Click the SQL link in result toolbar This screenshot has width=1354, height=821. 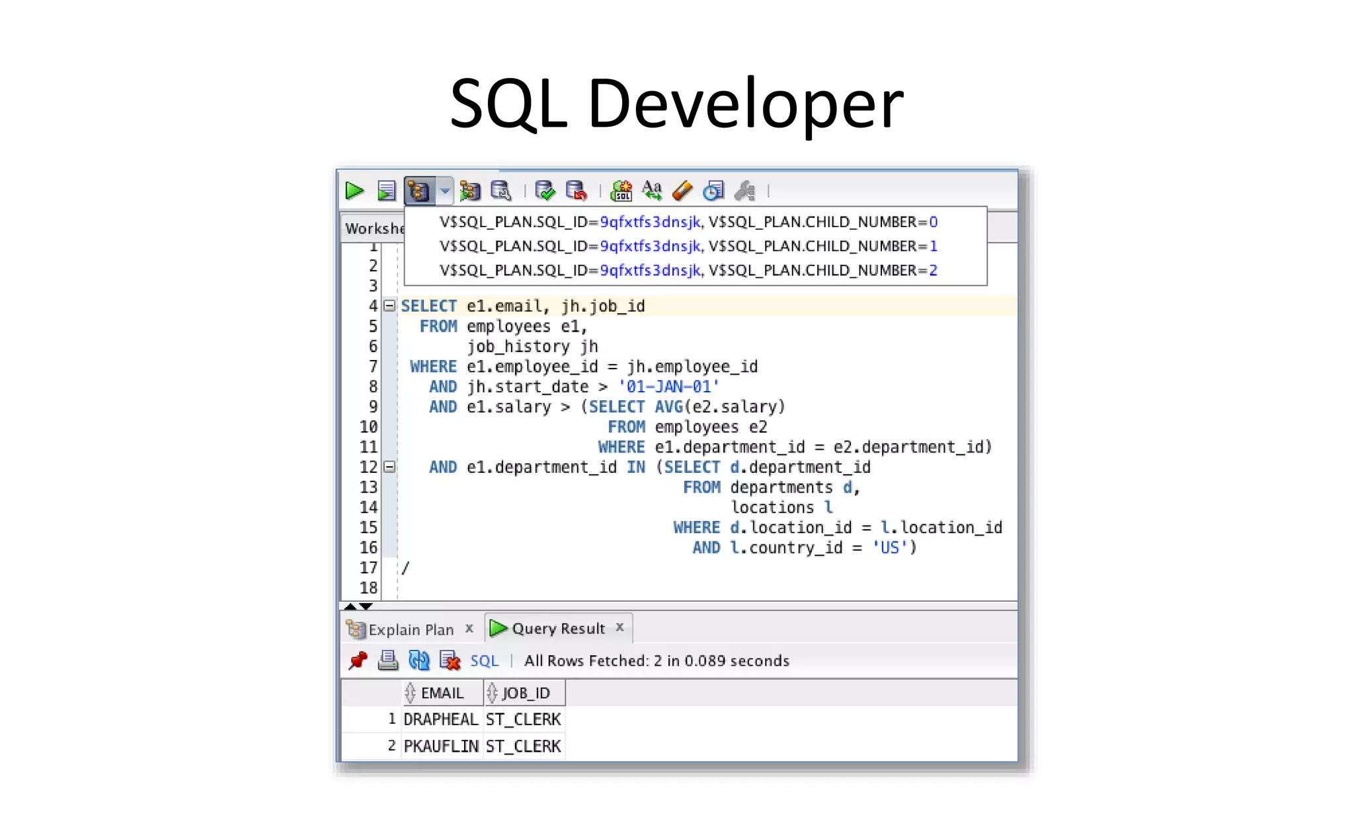coord(485,661)
